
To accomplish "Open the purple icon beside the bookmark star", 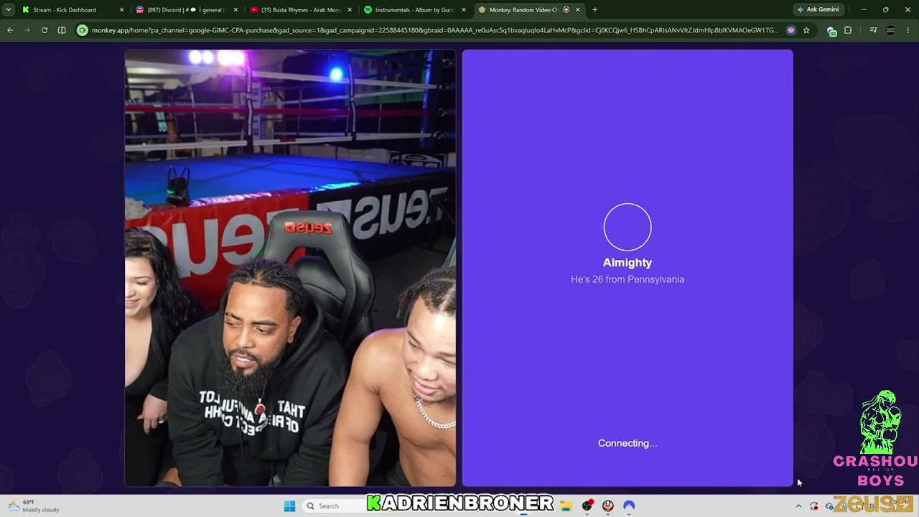I will 791,30.
